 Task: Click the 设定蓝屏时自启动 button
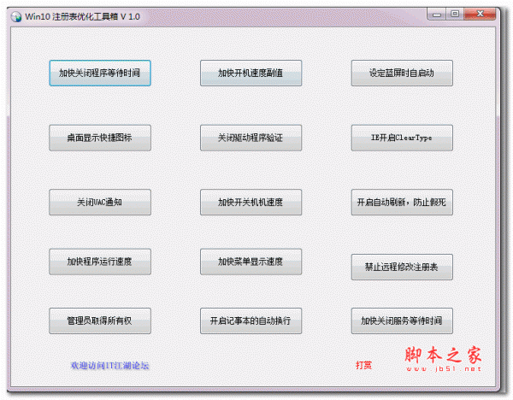tap(402, 73)
